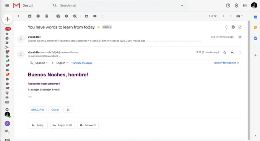Choose smart reply GRACIAS!
The height and width of the screenshot is (141, 260).
tap(37, 109)
